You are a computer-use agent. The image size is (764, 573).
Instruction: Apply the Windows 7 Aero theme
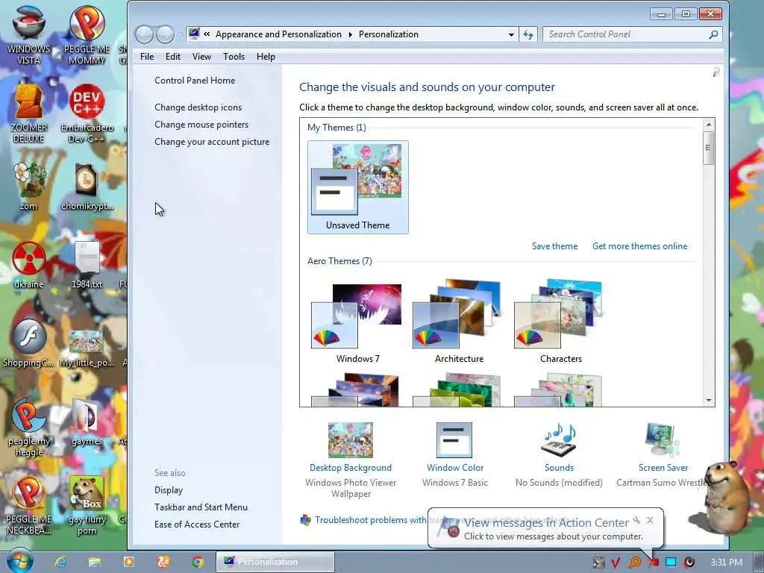(357, 322)
